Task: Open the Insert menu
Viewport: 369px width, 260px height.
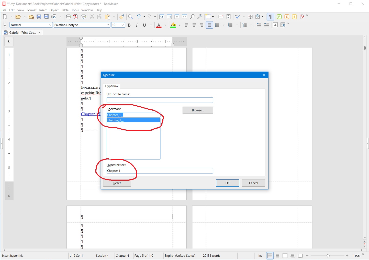Action: (43, 10)
